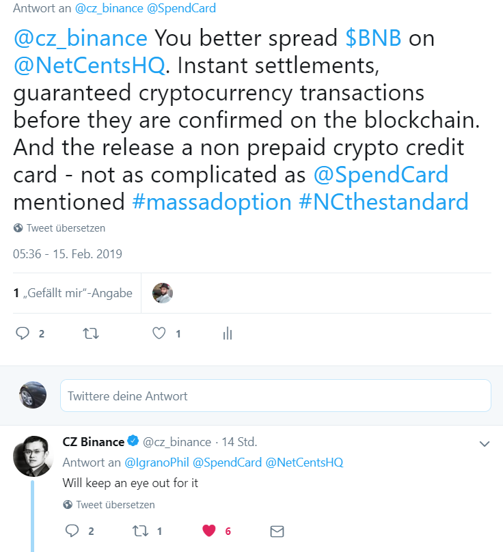Open the @IgranoPhil mention in reply

coord(157,463)
